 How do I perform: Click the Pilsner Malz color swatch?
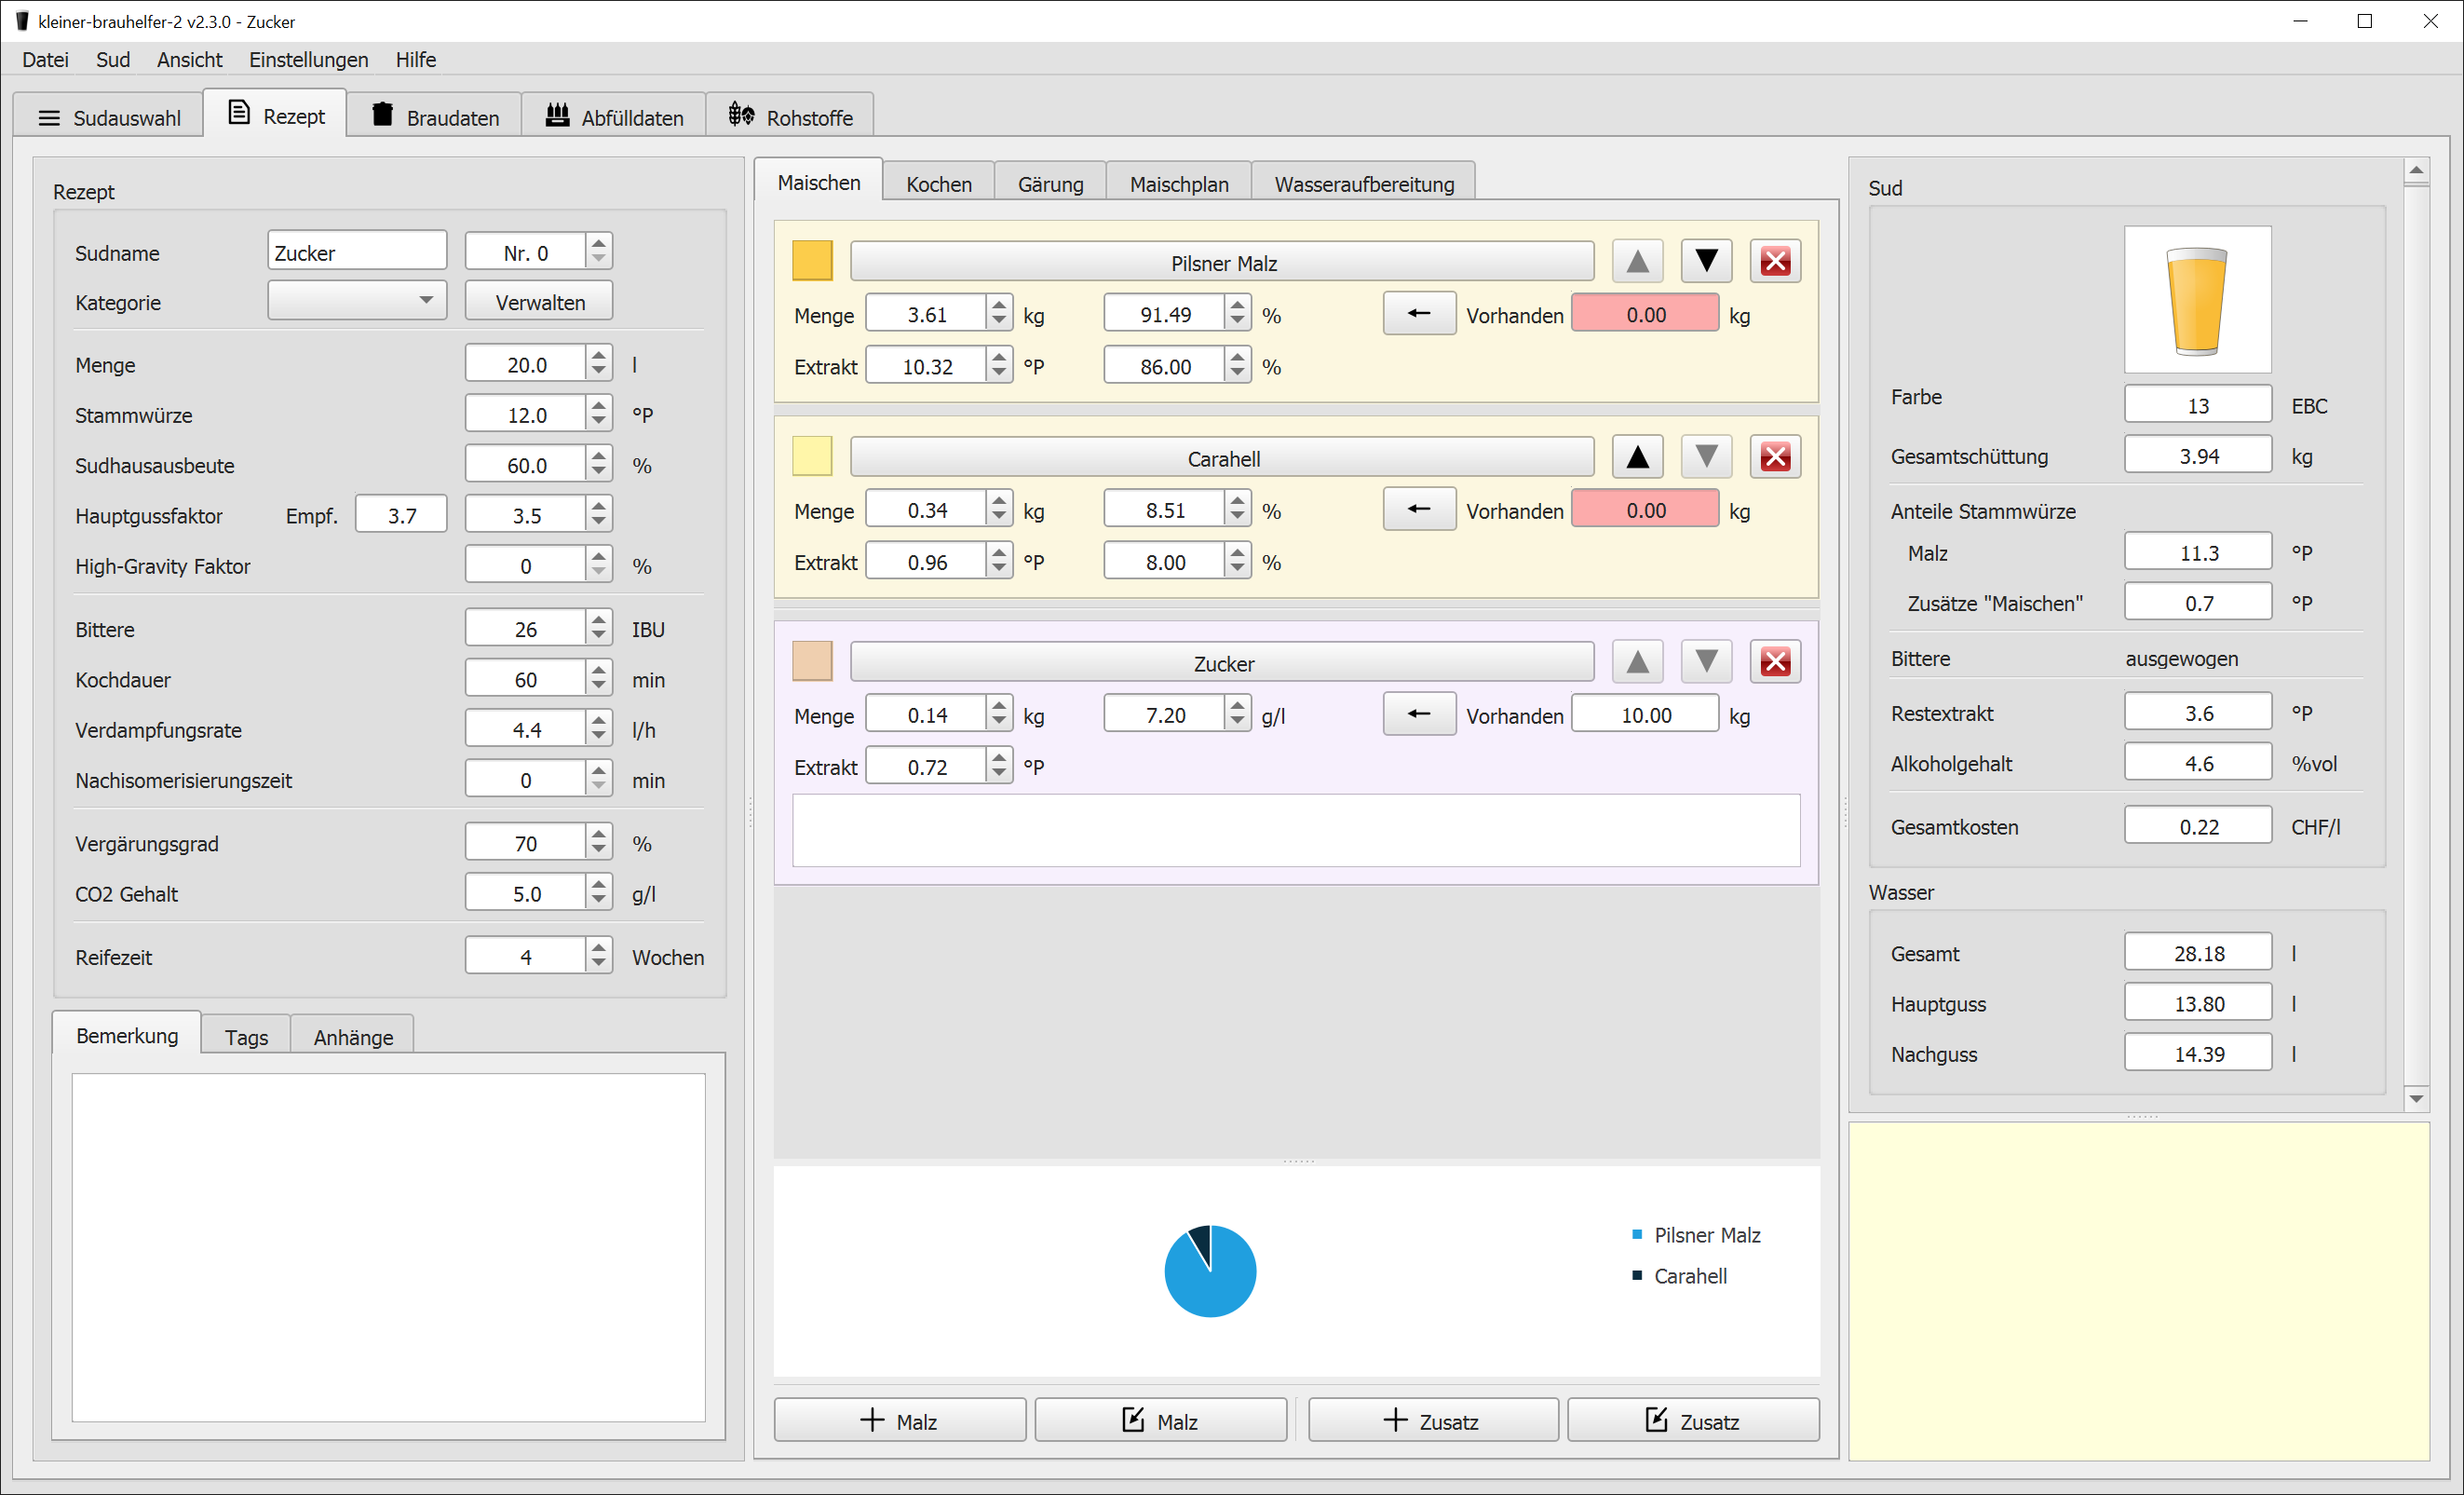(x=812, y=261)
